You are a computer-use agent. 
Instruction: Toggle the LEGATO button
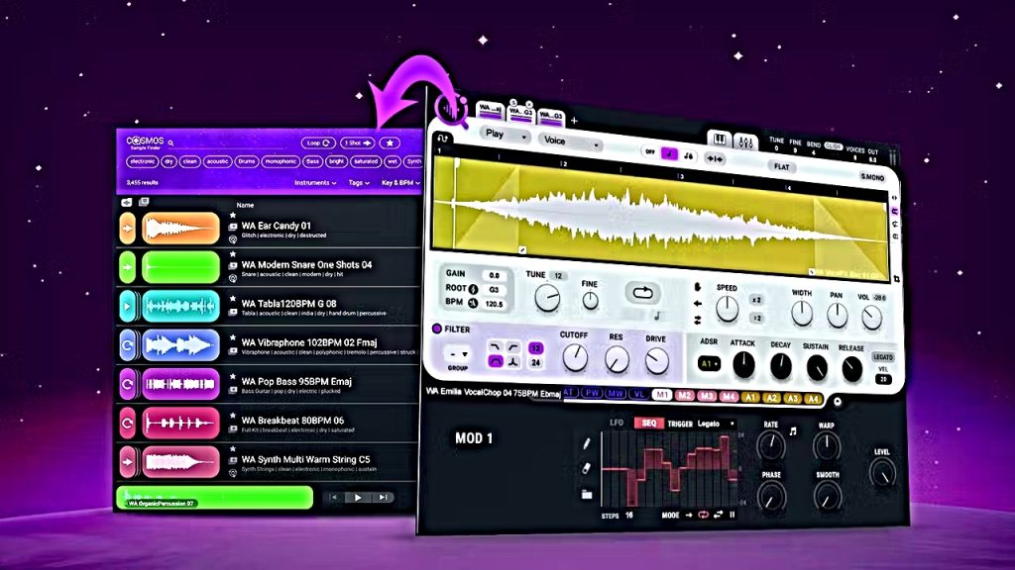point(882,356)
